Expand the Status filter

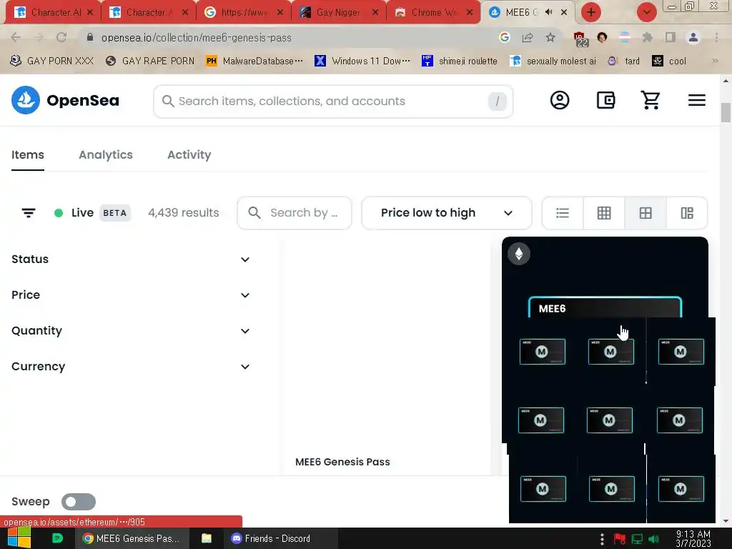click(x=131, y=259)
